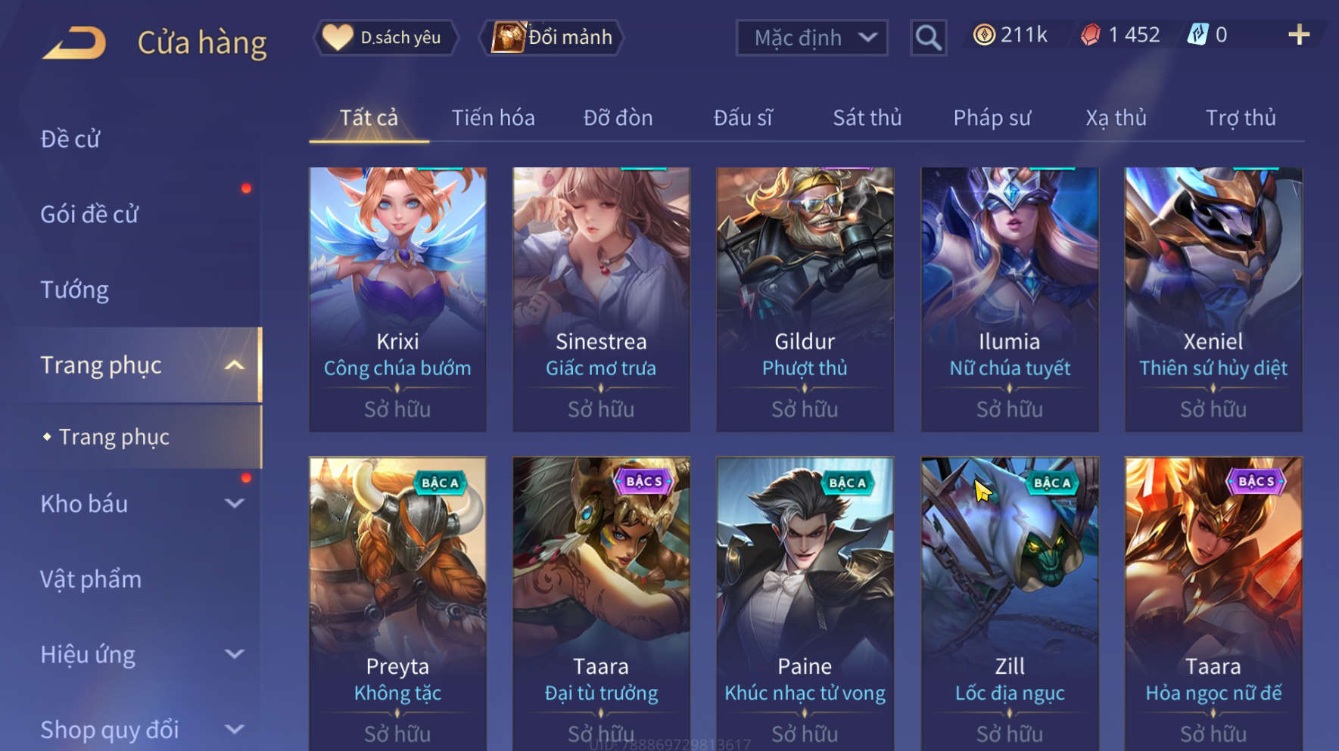Expand the Kho báu sidebar section
Screen dimensions: 1339x751
[235, 504]
